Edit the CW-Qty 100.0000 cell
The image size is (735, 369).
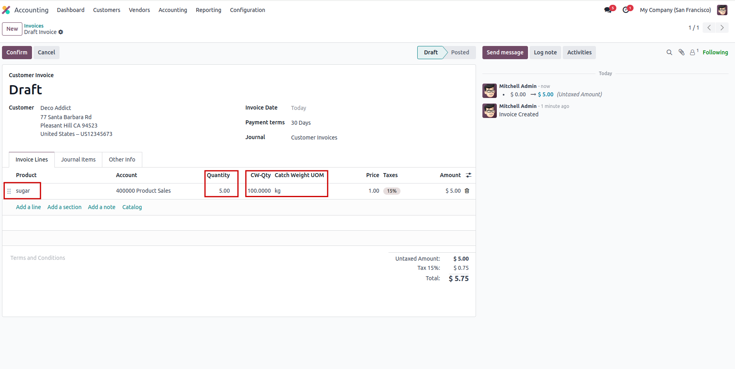click(x=259, y=191)
